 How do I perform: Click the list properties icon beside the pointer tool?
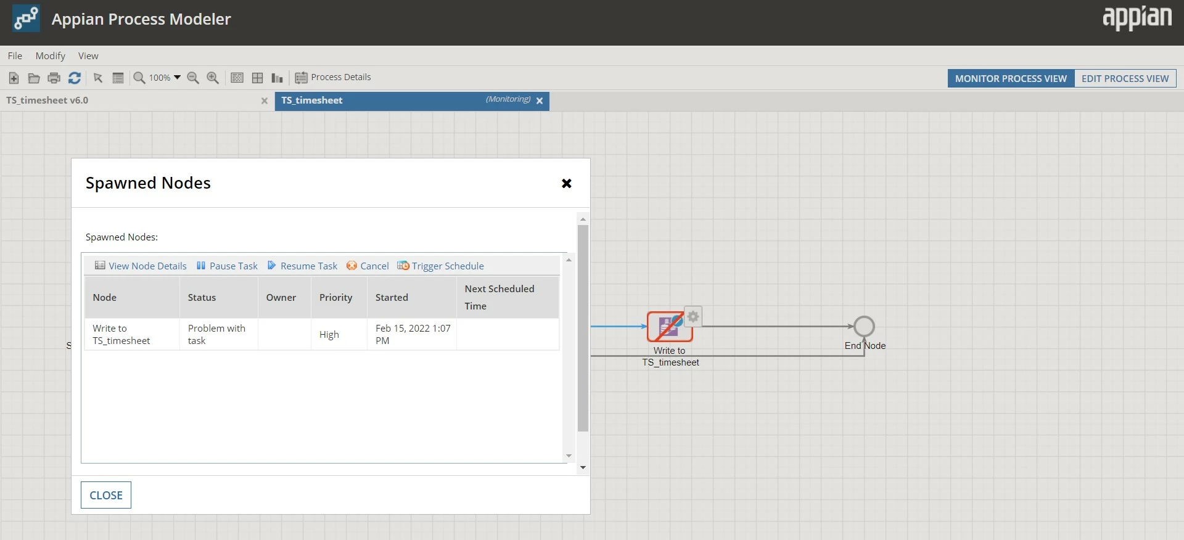tap(118, 78)
